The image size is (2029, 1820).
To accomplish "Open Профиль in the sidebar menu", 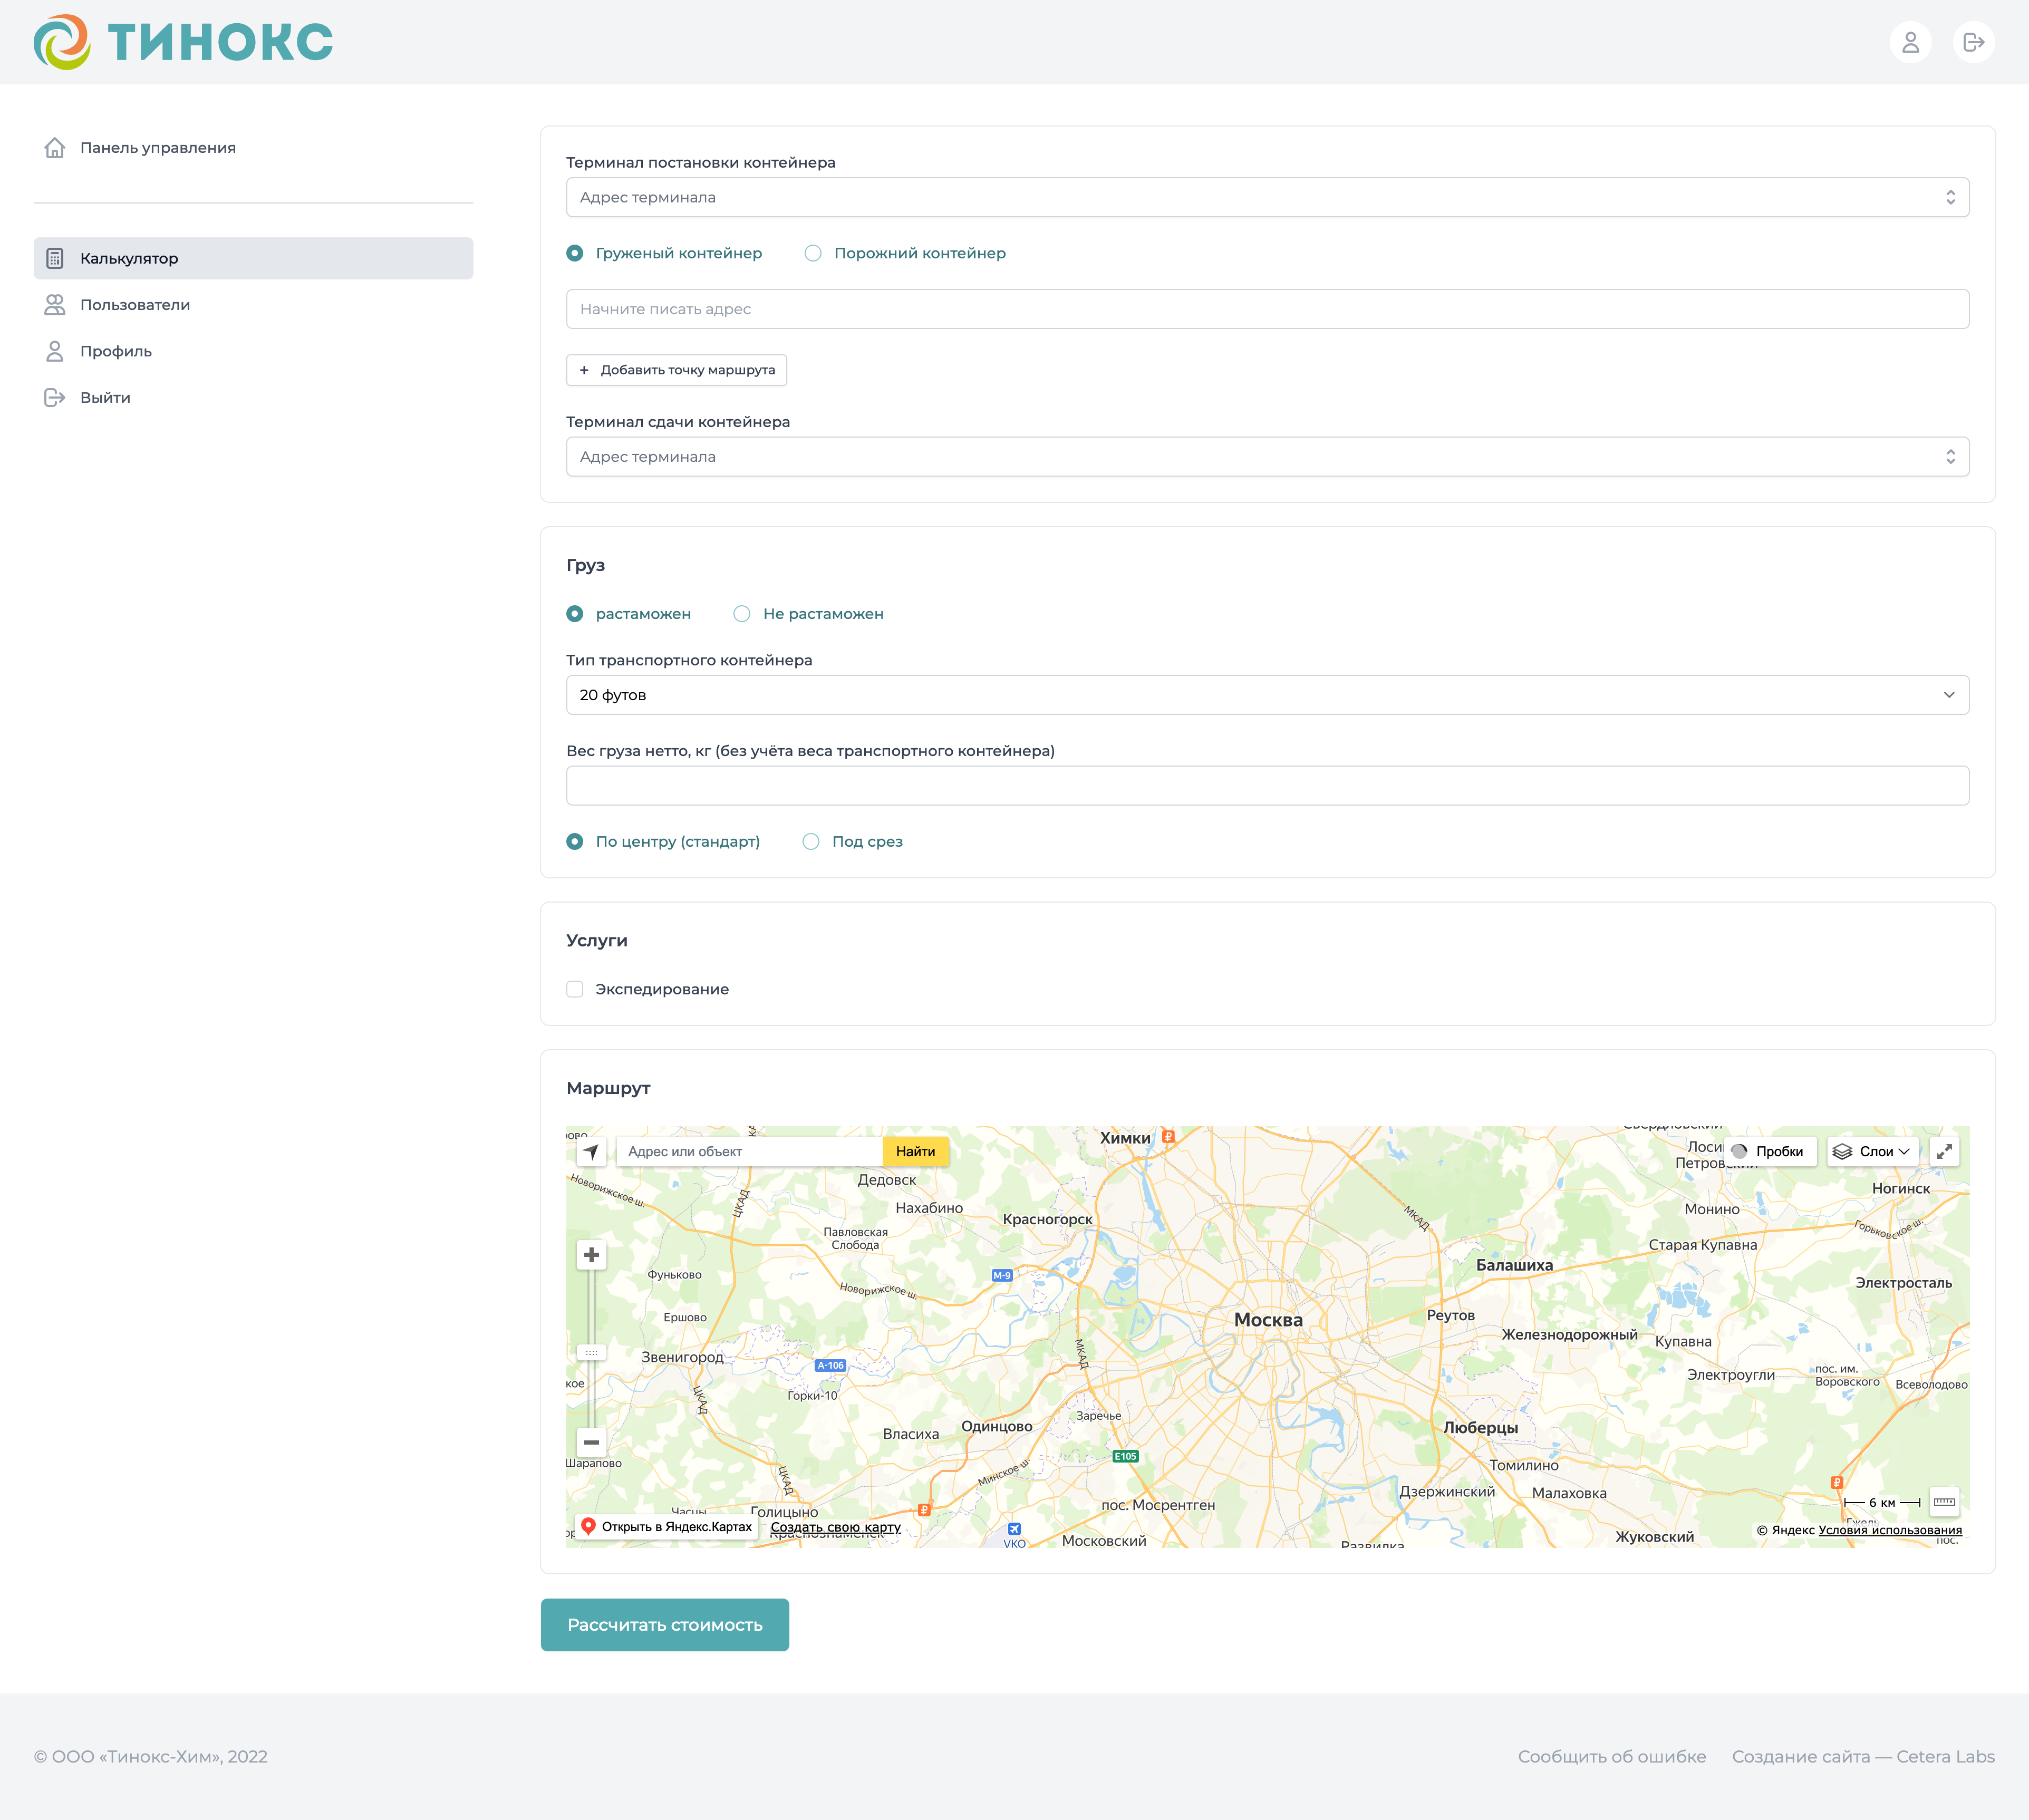I will click(x=116, y=351).
